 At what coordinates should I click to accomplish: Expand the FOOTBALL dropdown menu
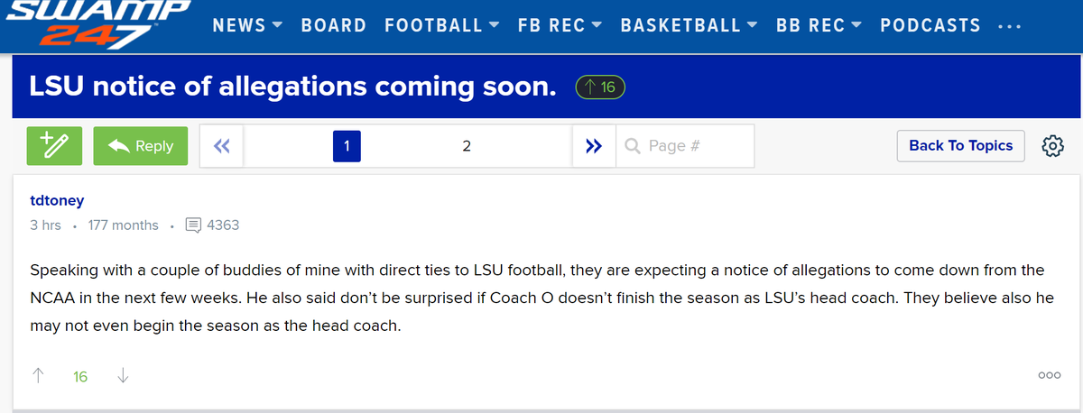click(x=442, y=25)
